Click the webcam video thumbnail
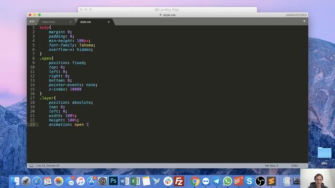Viewport: 335px width, 188px height. (318, 179)
